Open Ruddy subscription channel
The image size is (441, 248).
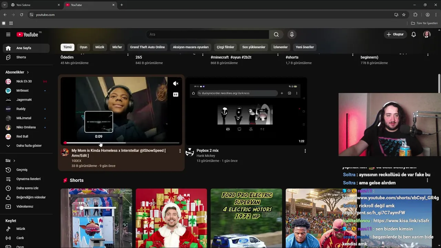point(26,109)
